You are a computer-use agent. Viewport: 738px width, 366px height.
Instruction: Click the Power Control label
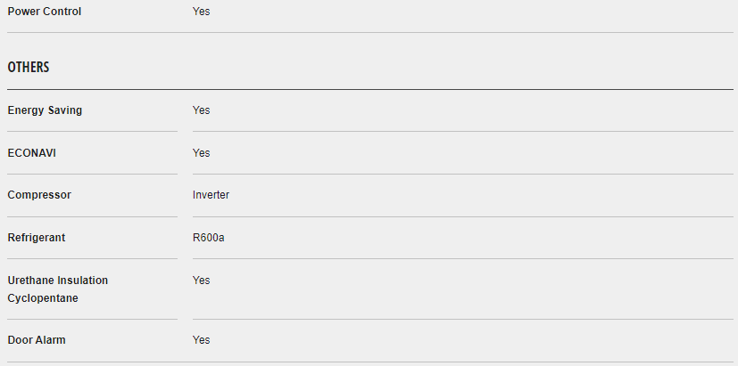44,12
